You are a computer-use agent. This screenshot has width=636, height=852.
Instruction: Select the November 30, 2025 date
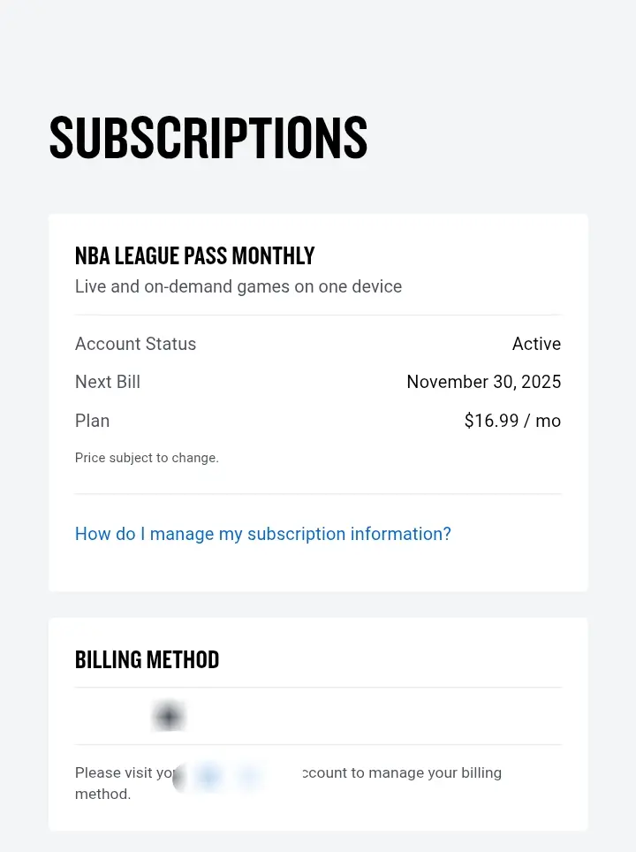pos(484,382)
